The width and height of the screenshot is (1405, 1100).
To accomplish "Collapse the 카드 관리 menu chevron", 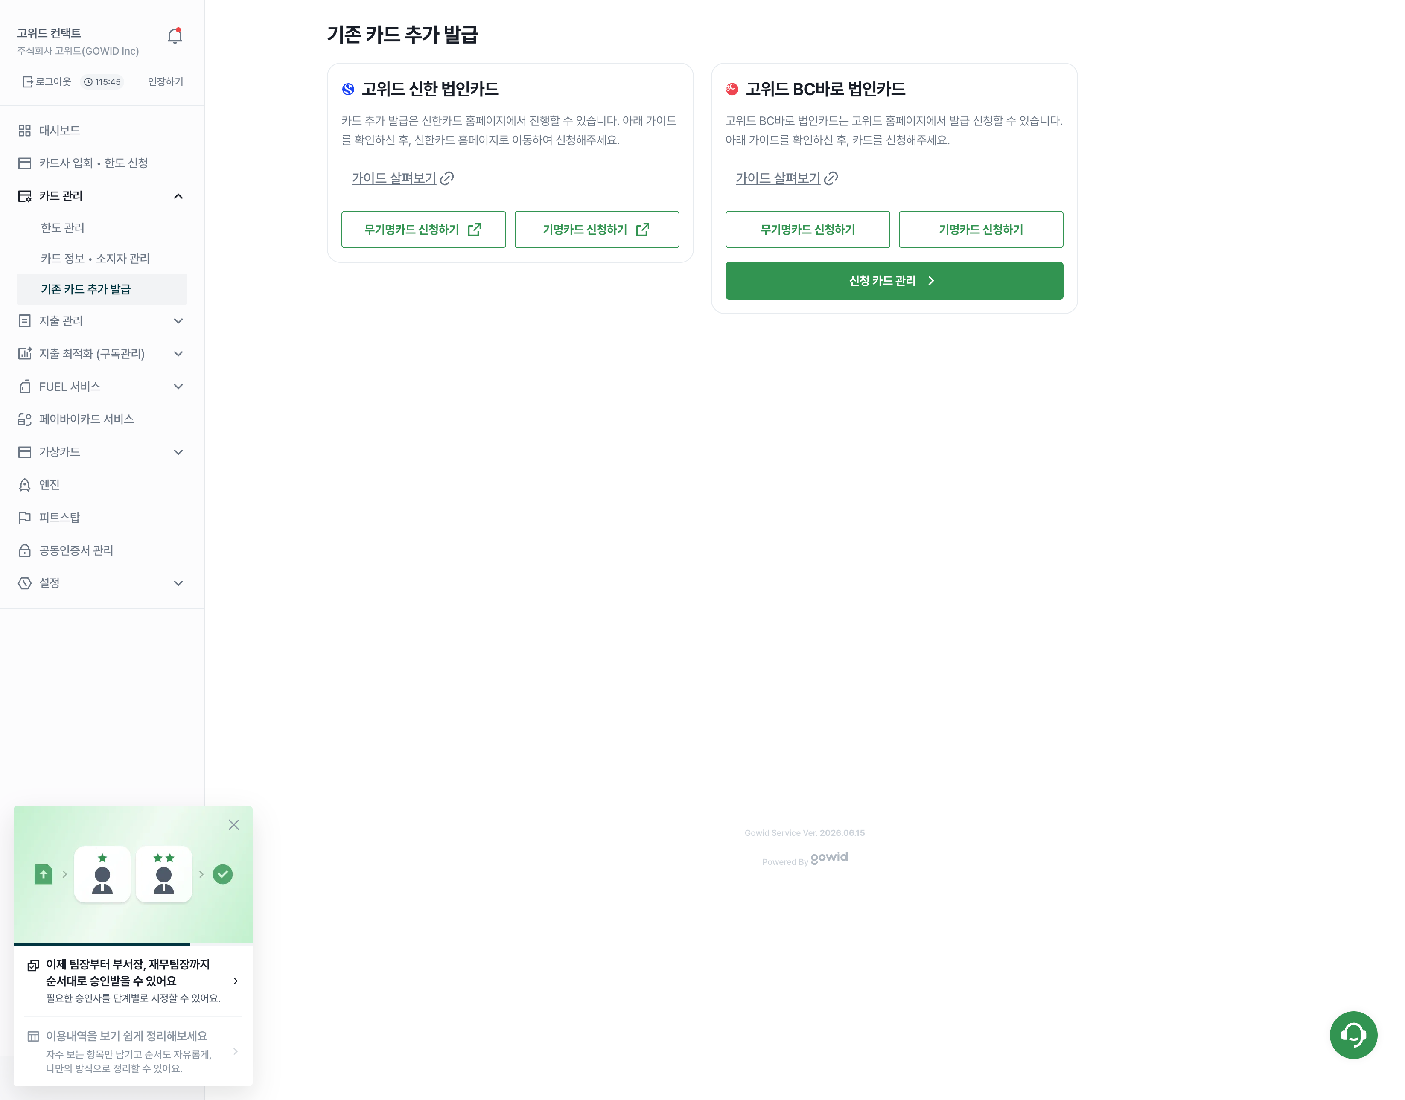I will click(178, 196).
